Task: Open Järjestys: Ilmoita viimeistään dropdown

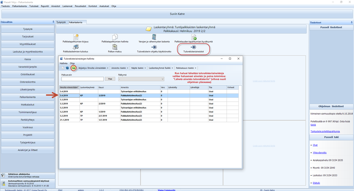Action: pyautogui.click(x=93, y=68)
